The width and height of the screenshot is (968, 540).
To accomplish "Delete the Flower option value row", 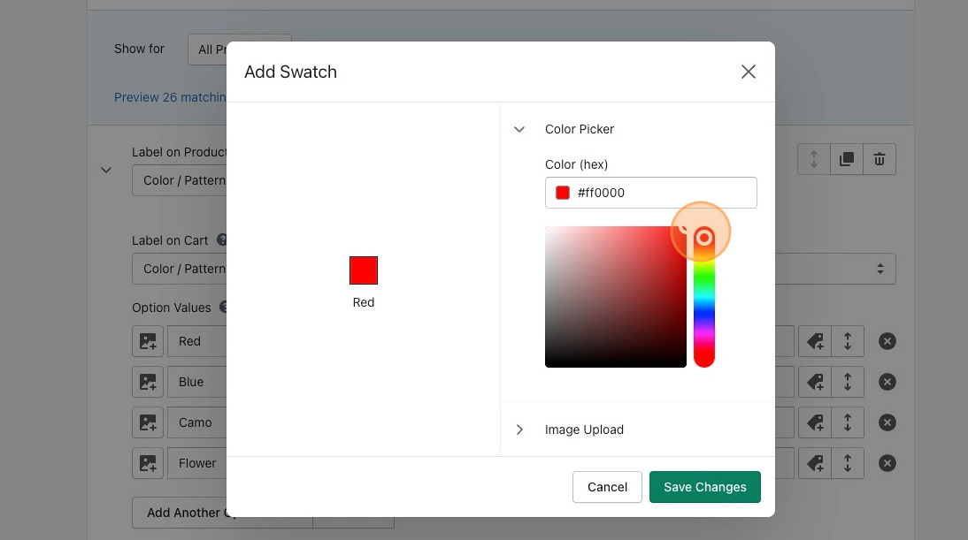I will (887, 463).
